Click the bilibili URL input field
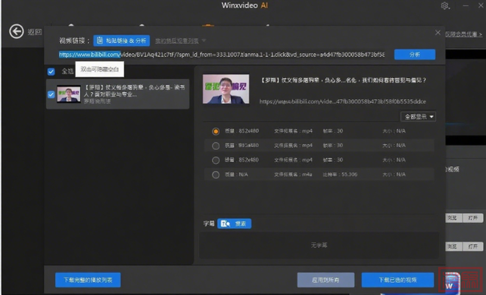Viewport: 486px width, 295px height. [221, 55]
